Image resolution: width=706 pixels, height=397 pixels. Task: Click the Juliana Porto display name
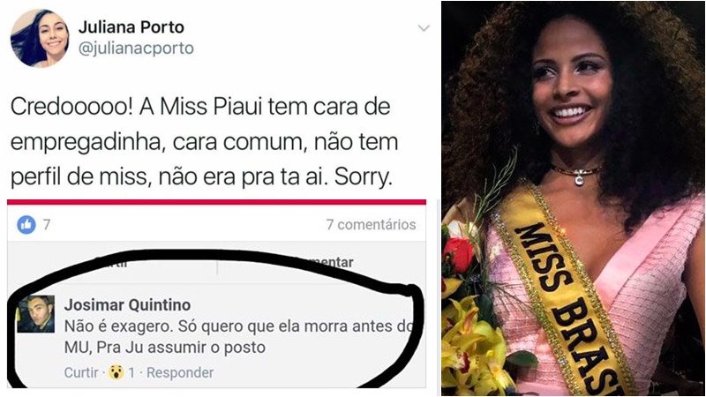tap(131, 27)
